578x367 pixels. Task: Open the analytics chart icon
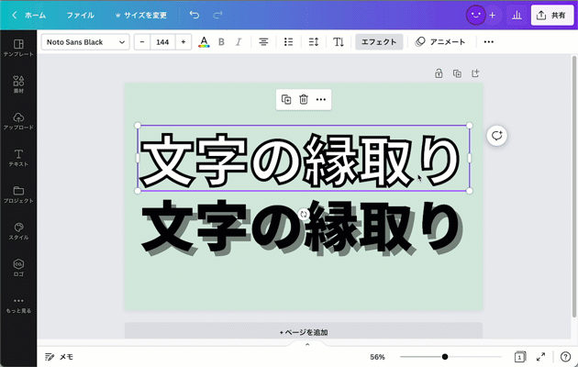(x=517, y=15)
